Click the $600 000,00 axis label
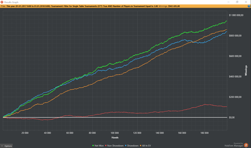Screen dimensions: 251x148 235,56
